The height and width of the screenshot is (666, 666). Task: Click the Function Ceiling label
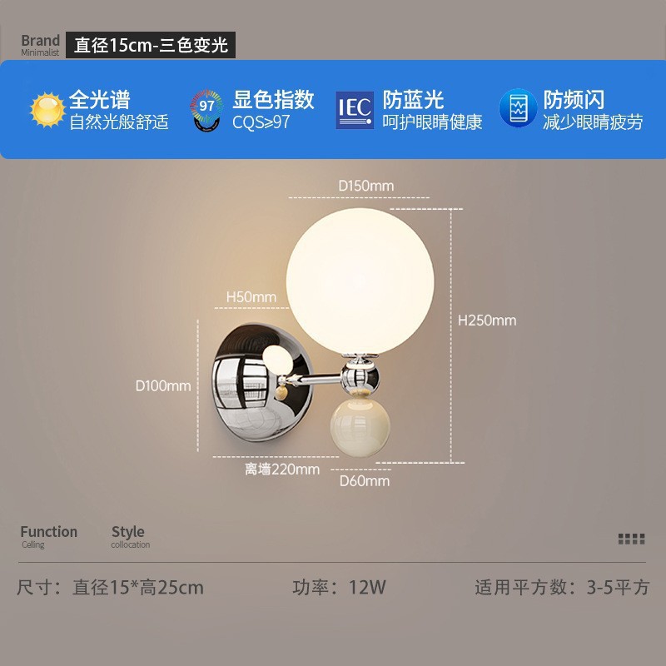(49, 536)
